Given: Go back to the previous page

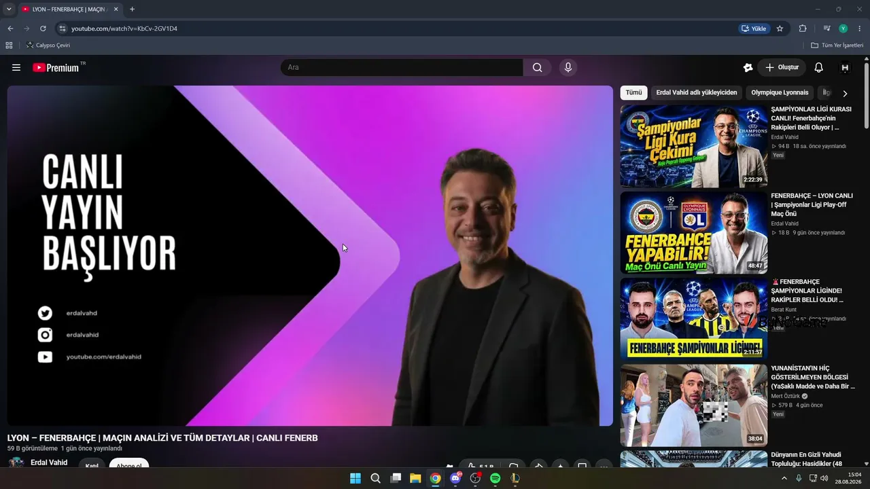Looking at the screenshot, I should point(10,29).
